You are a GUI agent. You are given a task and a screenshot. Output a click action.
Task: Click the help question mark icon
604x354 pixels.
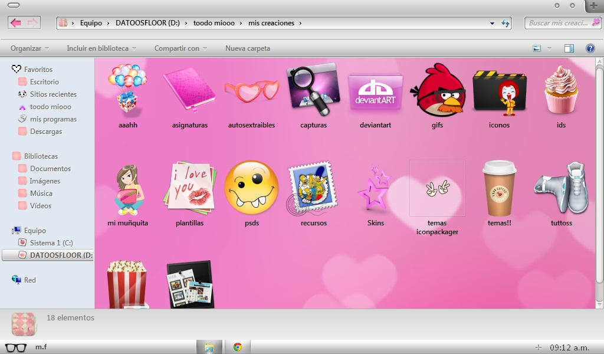[x=590, y=48]
